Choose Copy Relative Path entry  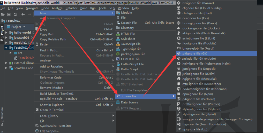coord(53,39)
